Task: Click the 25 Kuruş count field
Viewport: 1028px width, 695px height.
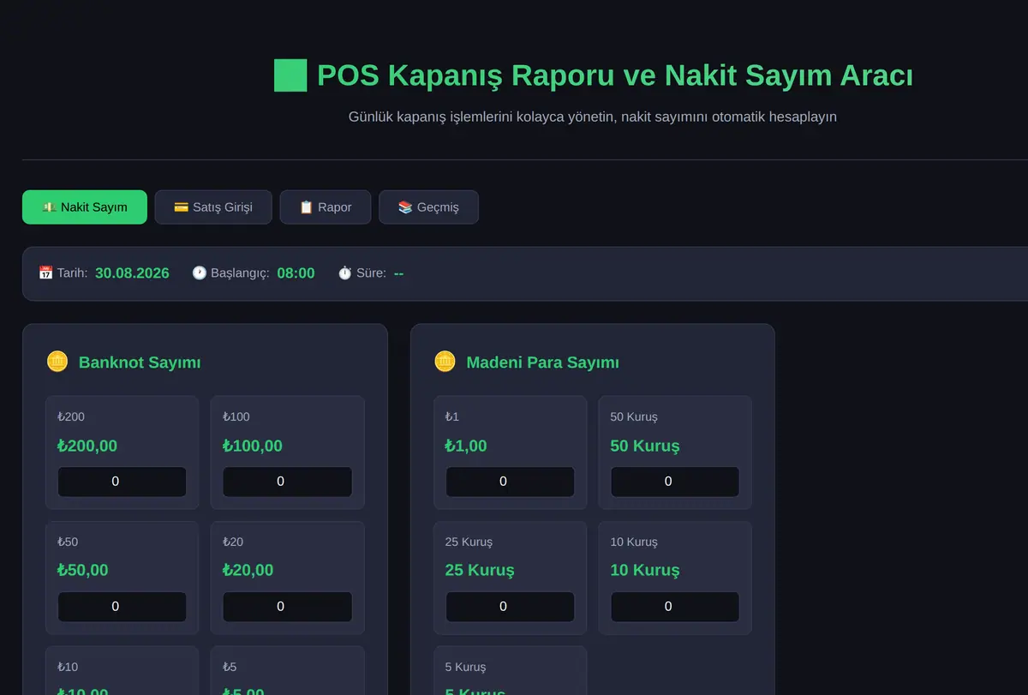Action: (x=510, y=607)
